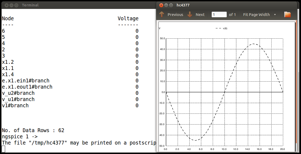This screenshot has height=154, width=301.
Task: Minimize the Terminal window
Action: [x=12, y=5]
